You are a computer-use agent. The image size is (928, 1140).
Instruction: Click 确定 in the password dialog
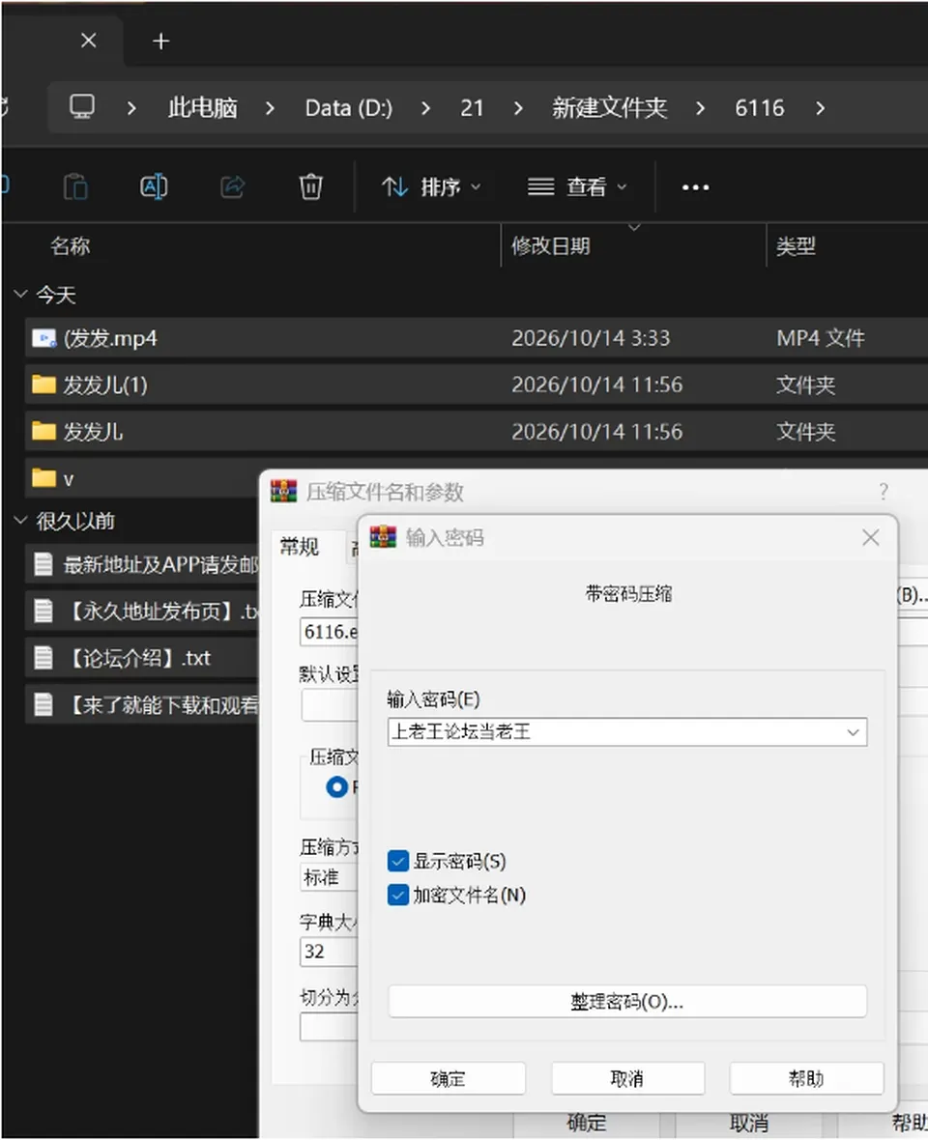click(x=448, y=1078)
